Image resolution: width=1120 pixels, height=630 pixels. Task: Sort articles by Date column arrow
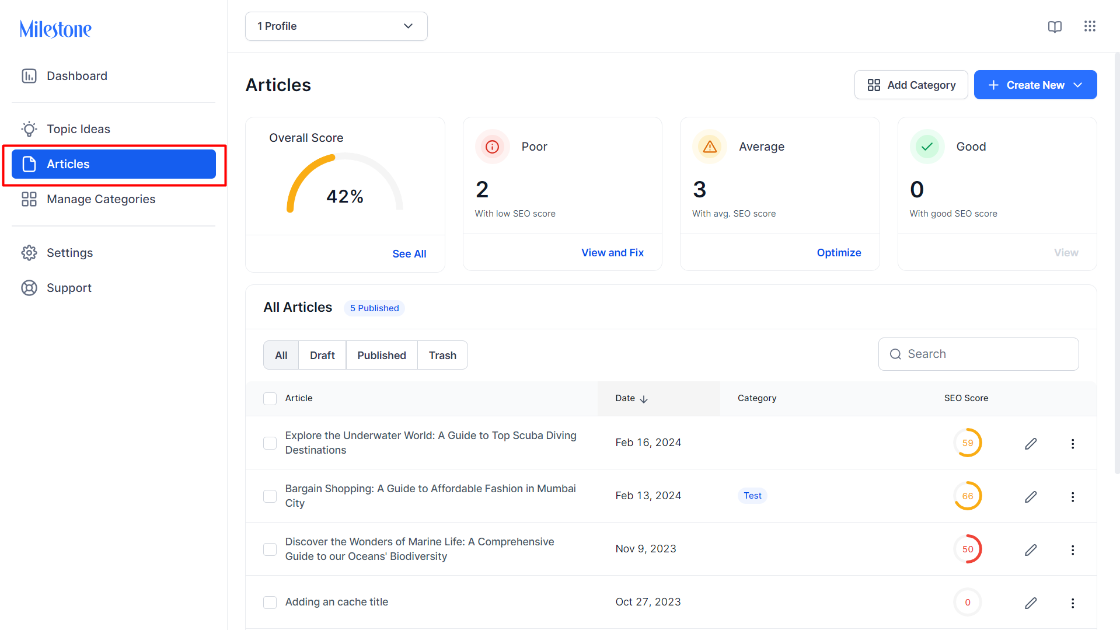pos(644,399)
